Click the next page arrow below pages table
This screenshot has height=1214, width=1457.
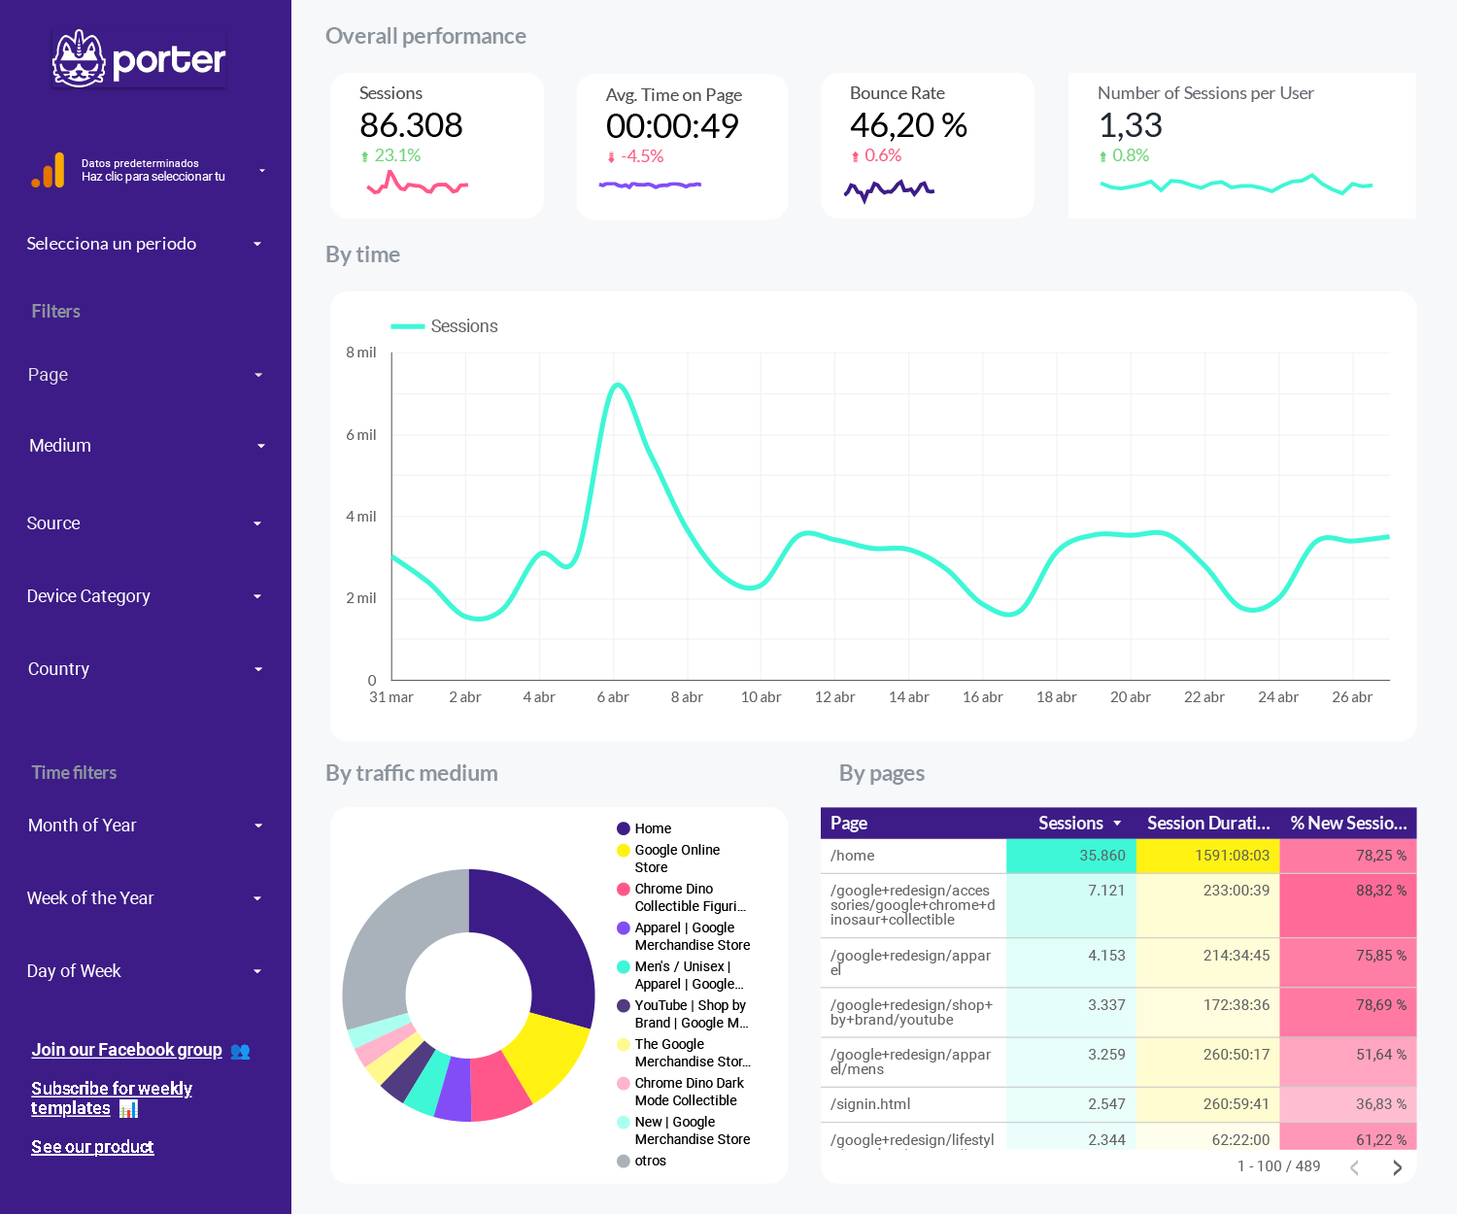[1397, 1167]
